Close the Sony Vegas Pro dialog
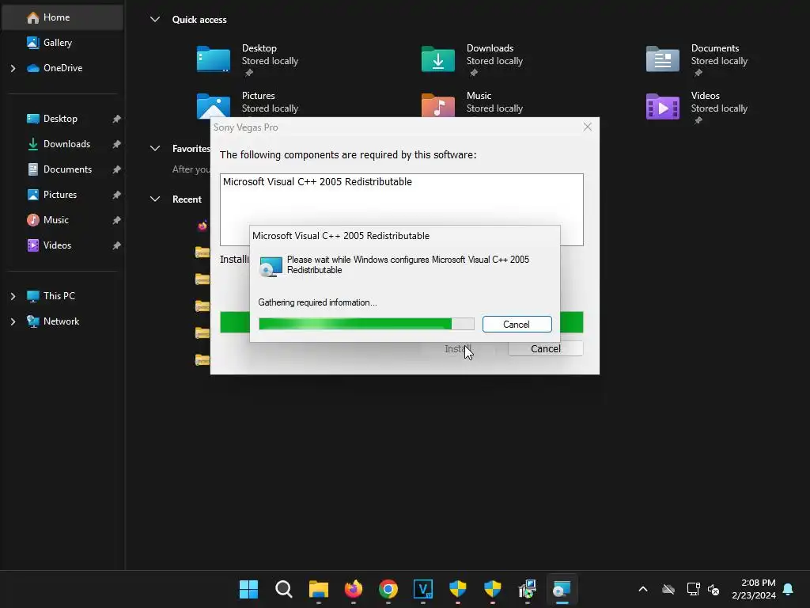This screenshot has width=810, height=608. tap(588, 127)
